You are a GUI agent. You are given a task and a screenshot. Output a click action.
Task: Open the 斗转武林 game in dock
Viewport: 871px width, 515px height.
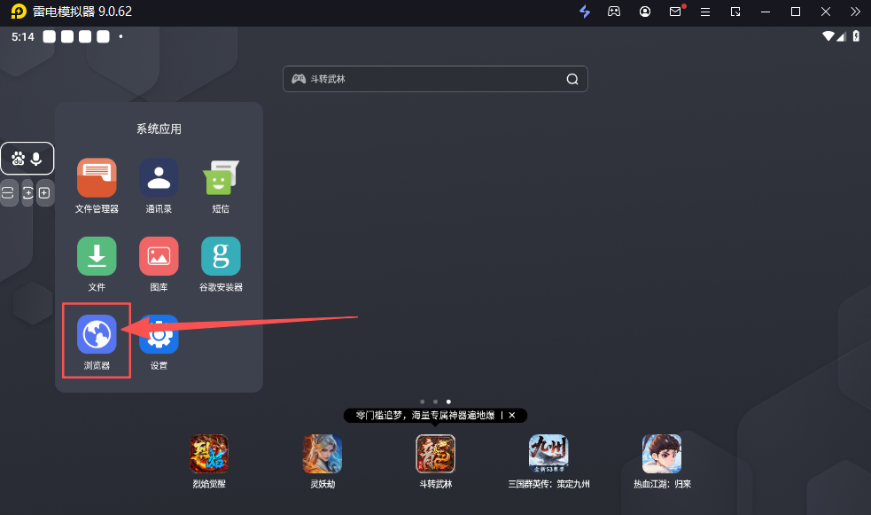click(435, 454)
